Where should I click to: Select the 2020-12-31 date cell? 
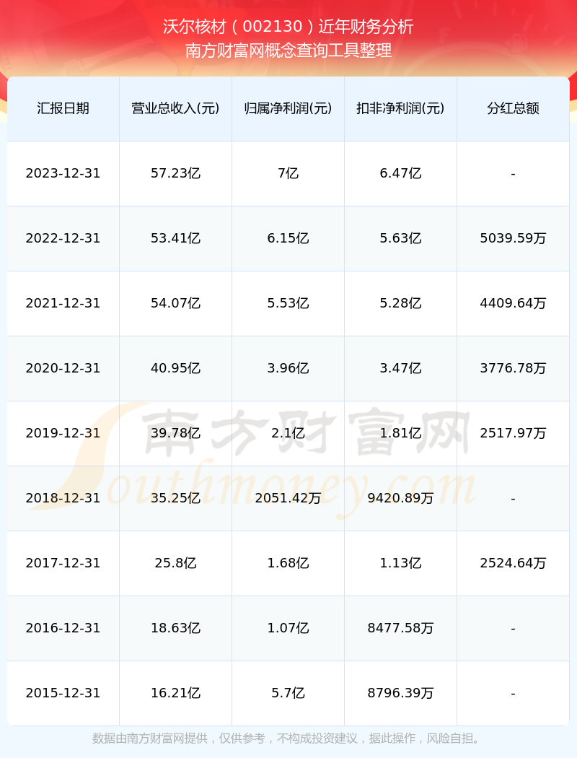tap(63, 368)
